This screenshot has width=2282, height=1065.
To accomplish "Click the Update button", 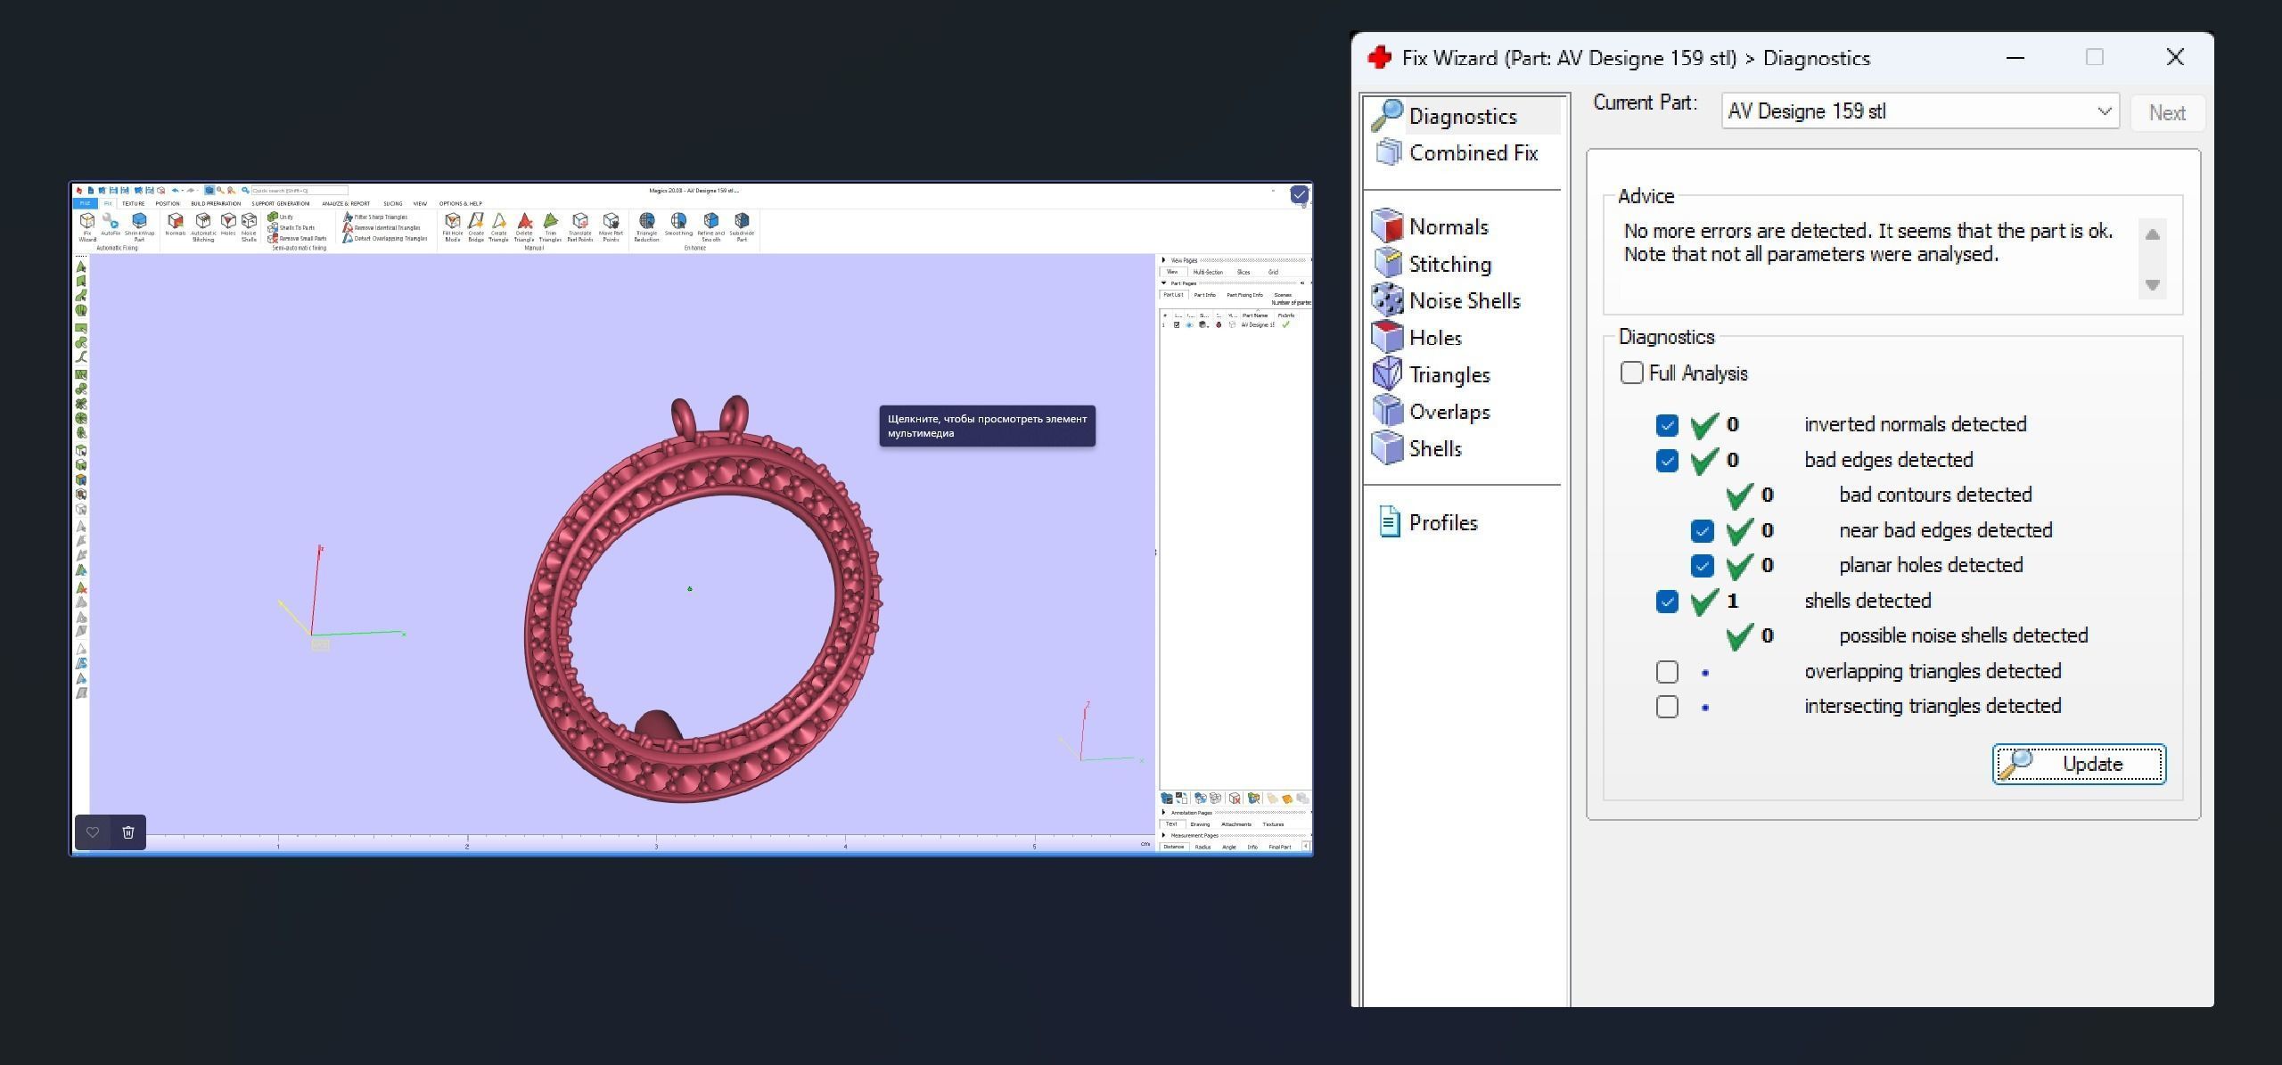I will click(x=2079, y=765).
